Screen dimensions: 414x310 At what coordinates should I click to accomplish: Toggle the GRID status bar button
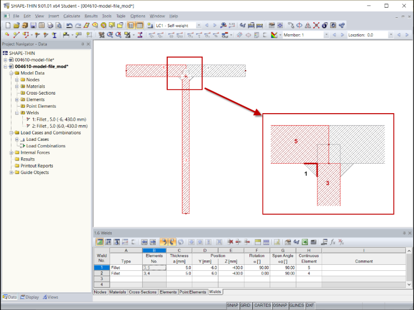[245, 305]
